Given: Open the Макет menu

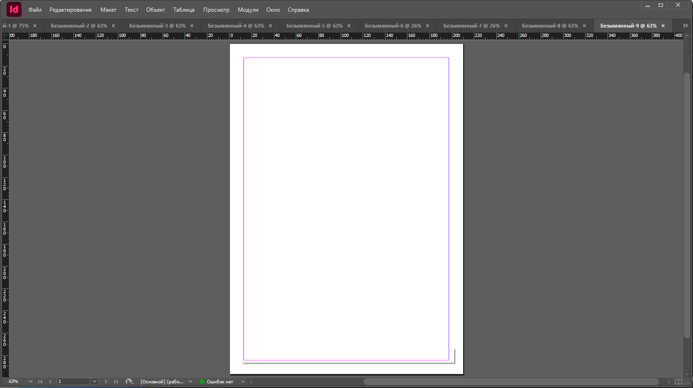Looking at the screenshot, I should pos(108,10).
